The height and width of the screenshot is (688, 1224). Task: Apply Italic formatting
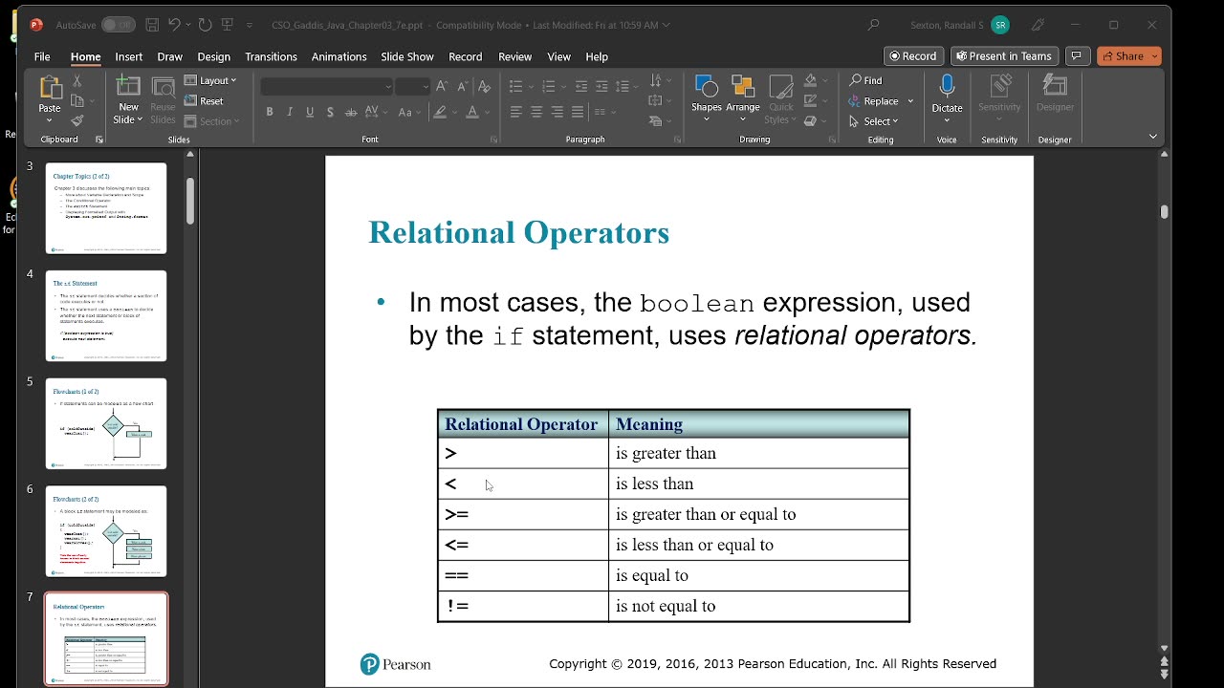coord(290,112)
